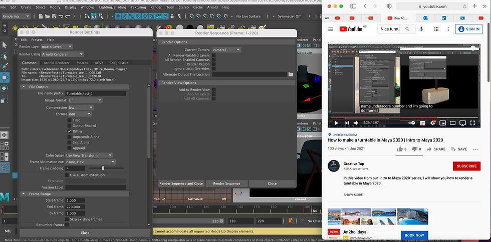Click the voice search microphone icon
The image size is (491, 242).
point(421,29)
